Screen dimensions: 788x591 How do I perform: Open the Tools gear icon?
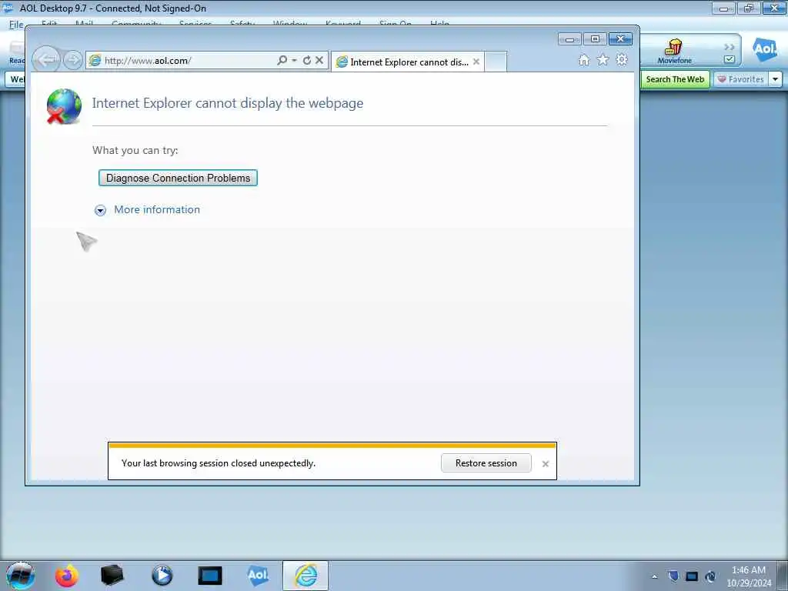(x=622, y=60)
